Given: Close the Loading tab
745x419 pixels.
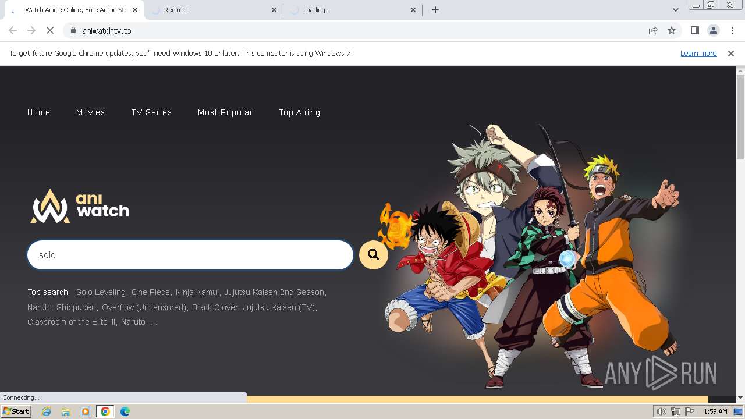Looking at the screenshot, I should point(413,10).
